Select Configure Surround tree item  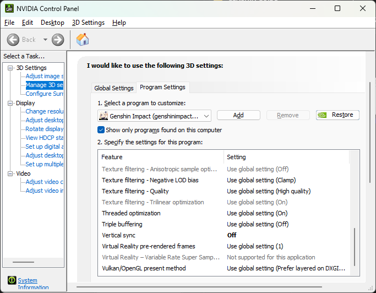pos(45,94)
